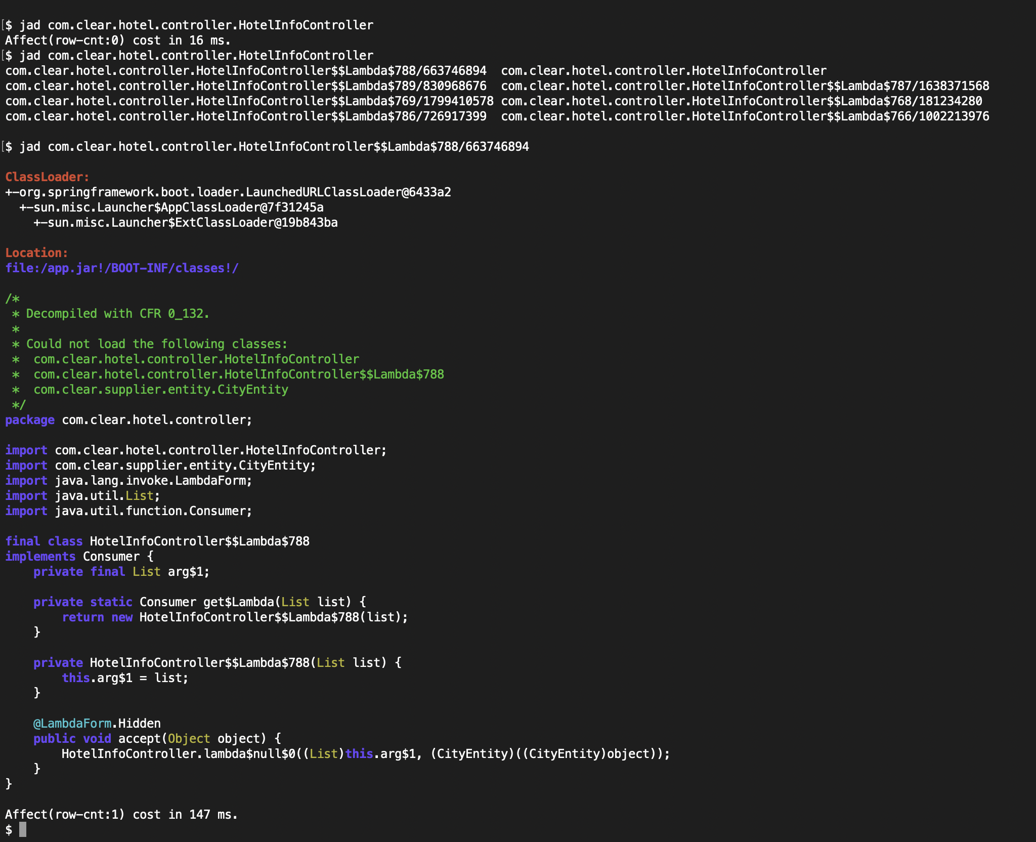Click the red 'Location:' heading
The width and height of the screenshot is (1036, 842).
point(37,253)
